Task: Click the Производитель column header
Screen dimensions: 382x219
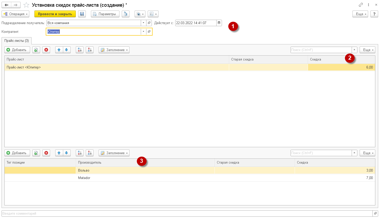Action: click(145, 162)
